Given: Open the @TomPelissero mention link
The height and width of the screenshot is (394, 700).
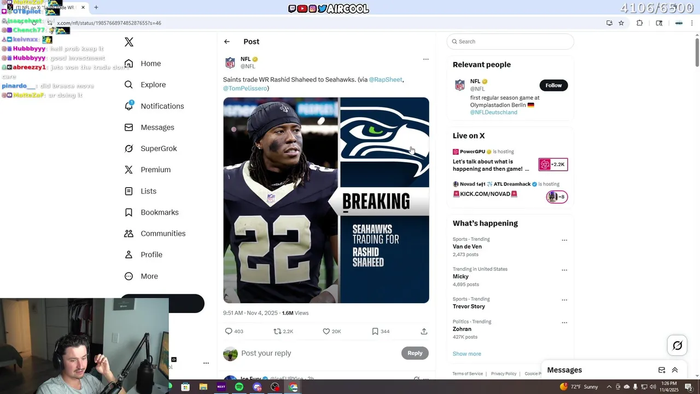Looking at the screenshot, I should pos(244,88).
